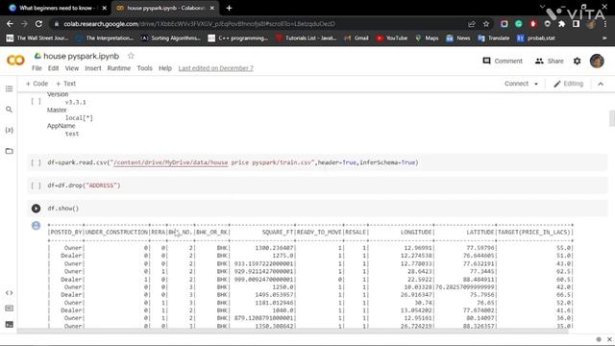Open the table of contents sidebar icon
The height and width of the screenshot is (346, 615).
click(x=9, y=89)
